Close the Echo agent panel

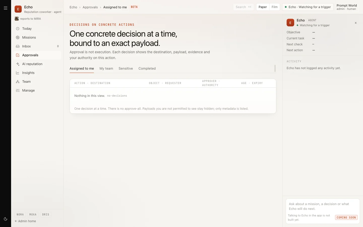(356, 23)
